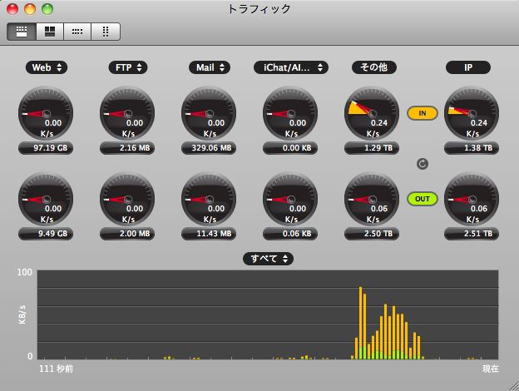Screen dimensions: 519x391
Task: Open the Web protocol dropdown
Action: [47, 67]
